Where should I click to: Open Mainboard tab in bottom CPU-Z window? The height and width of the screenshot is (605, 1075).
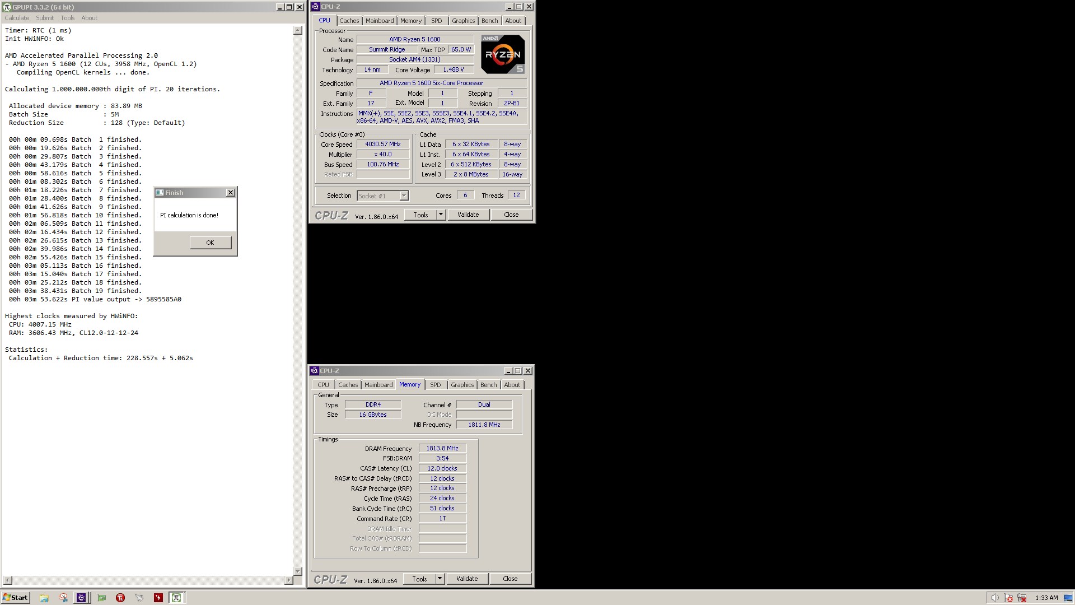378,385
